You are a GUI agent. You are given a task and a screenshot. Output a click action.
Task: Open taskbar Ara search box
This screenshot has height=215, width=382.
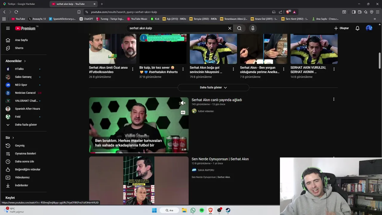pyautogui.click(x=170, y=210)
